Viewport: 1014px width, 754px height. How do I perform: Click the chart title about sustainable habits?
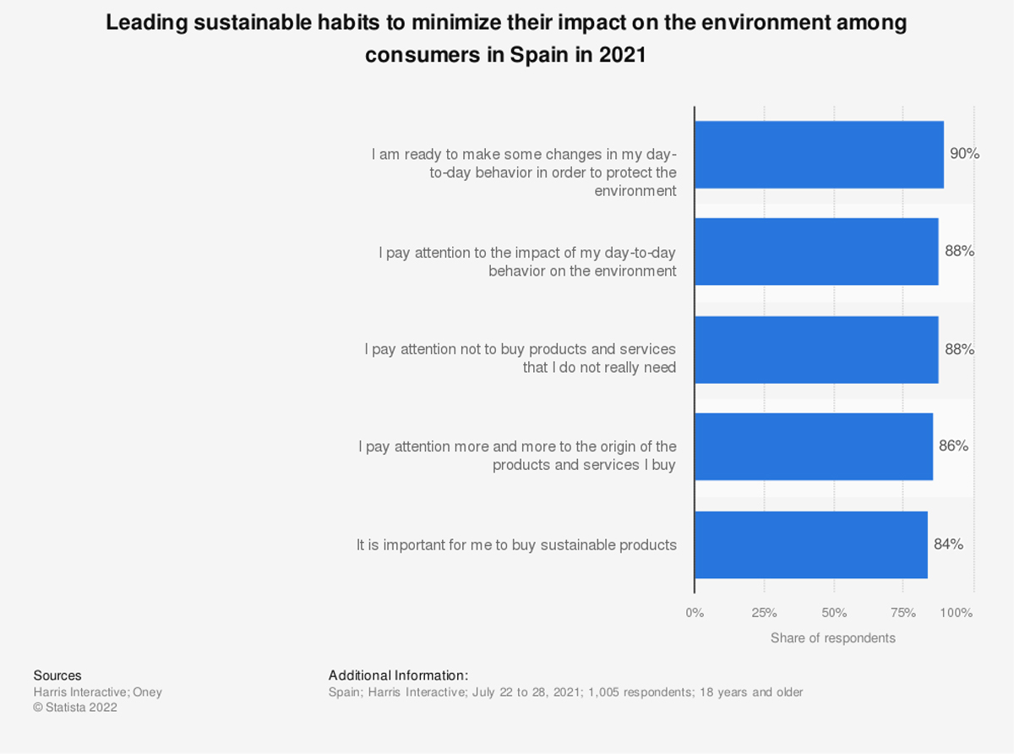pos(506,39)
